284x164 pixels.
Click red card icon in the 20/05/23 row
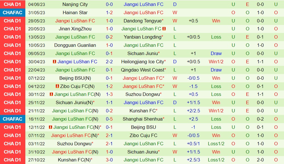(x=164, y=29)
